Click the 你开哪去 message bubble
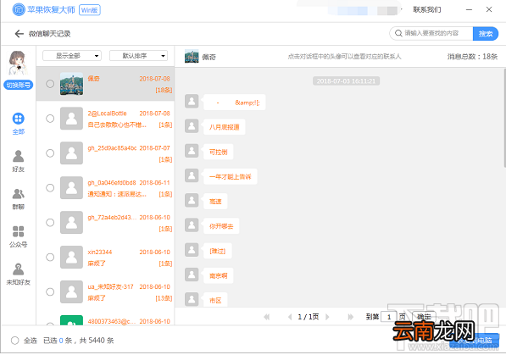 coord(221,226)
